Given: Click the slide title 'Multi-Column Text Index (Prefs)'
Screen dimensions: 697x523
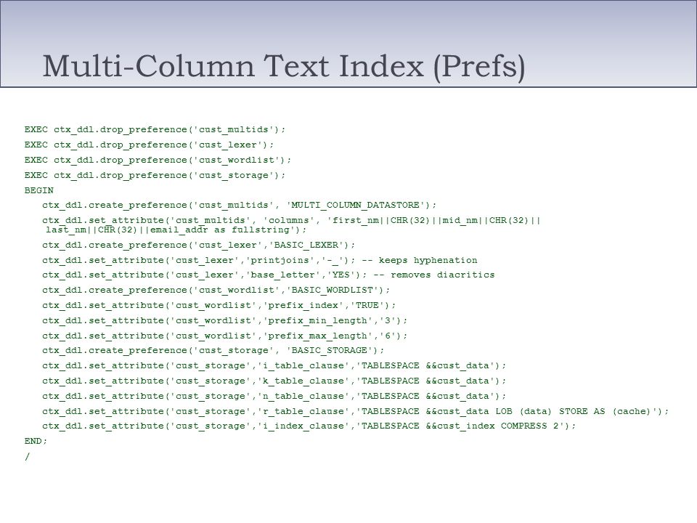Looking at the screenshot, I should point(284,67).
